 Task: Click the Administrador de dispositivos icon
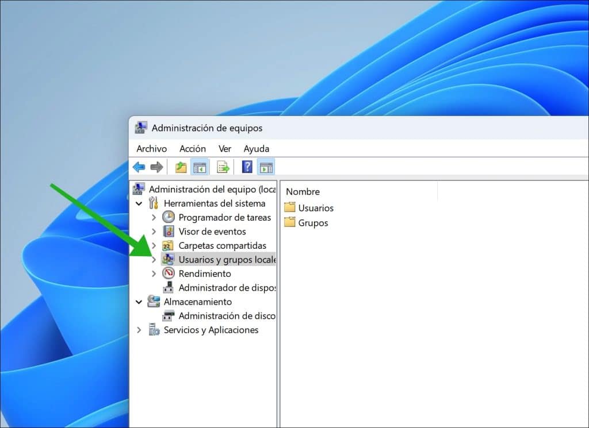coord(169,287)
